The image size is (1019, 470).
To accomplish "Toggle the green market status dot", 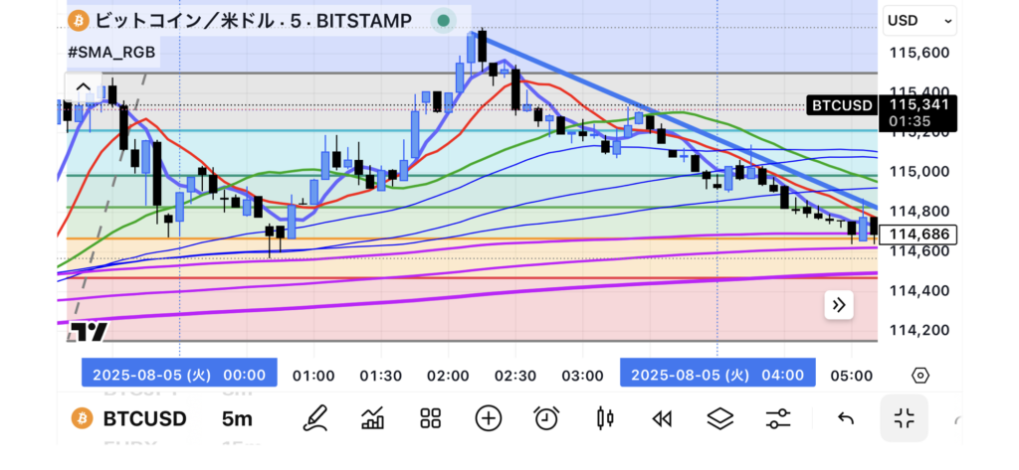I will pos(443,20).
